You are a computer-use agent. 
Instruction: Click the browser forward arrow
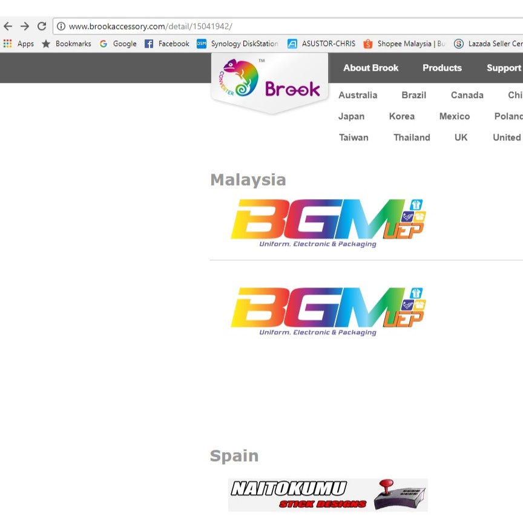[x=25, y=26]
